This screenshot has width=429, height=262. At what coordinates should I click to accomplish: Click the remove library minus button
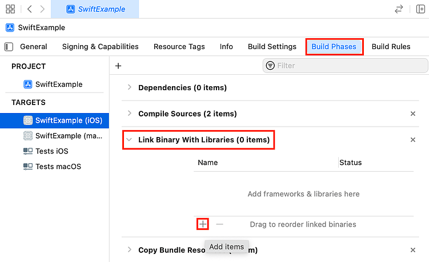(x=219, y=224)
